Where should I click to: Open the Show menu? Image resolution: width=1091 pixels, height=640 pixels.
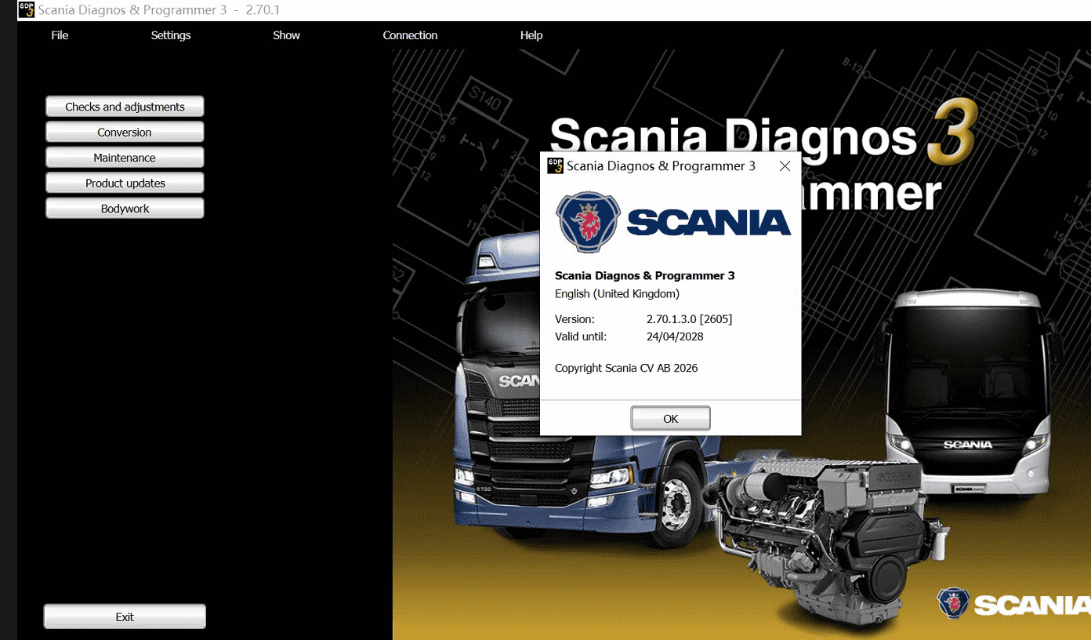[x=286, y=35]
